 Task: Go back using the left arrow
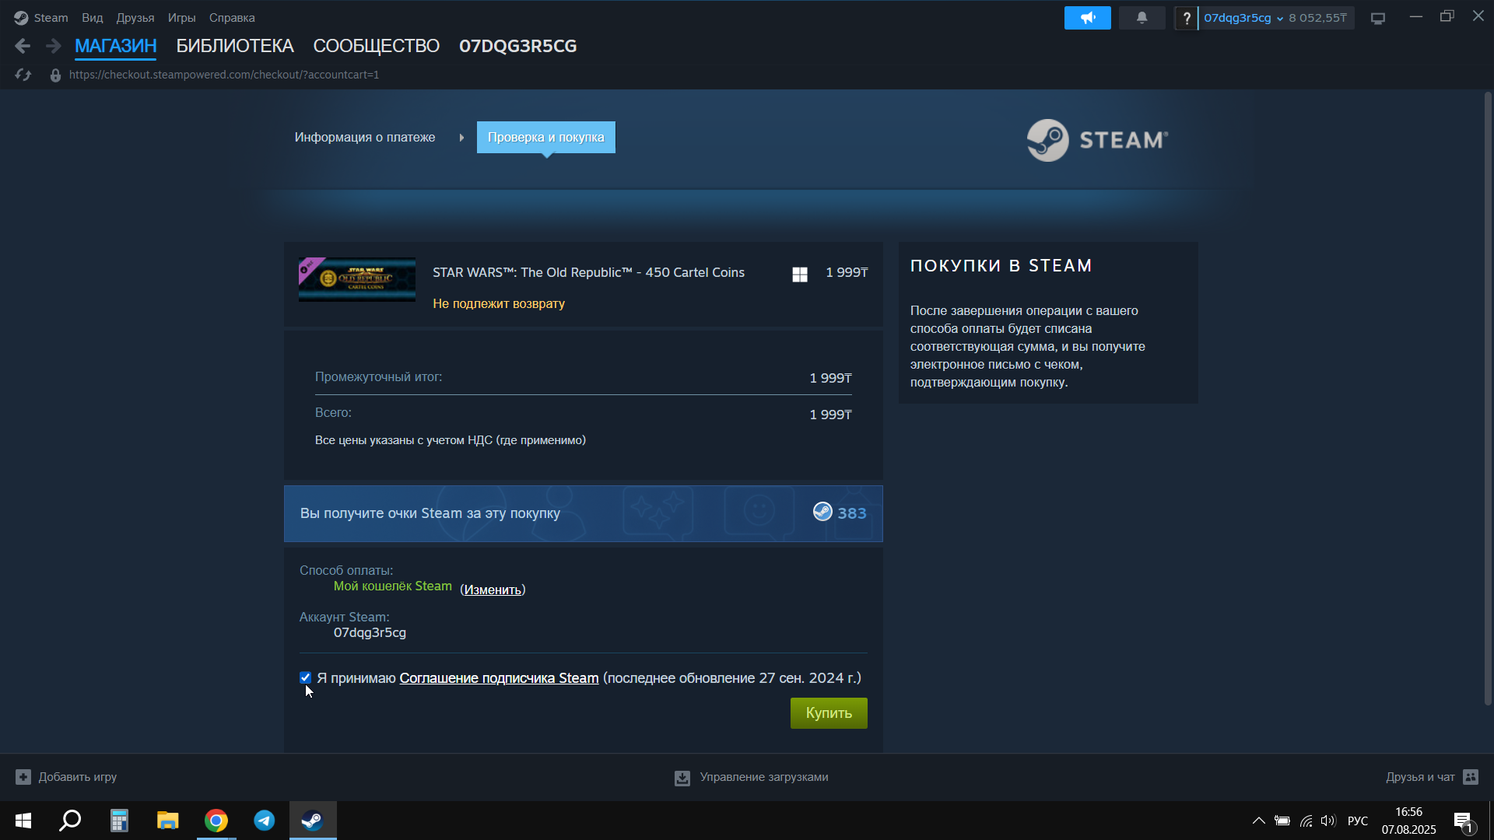point(23,47)
